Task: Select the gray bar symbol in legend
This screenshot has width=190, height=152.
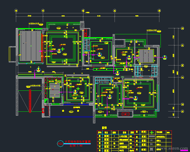Action: pos(152,136)
